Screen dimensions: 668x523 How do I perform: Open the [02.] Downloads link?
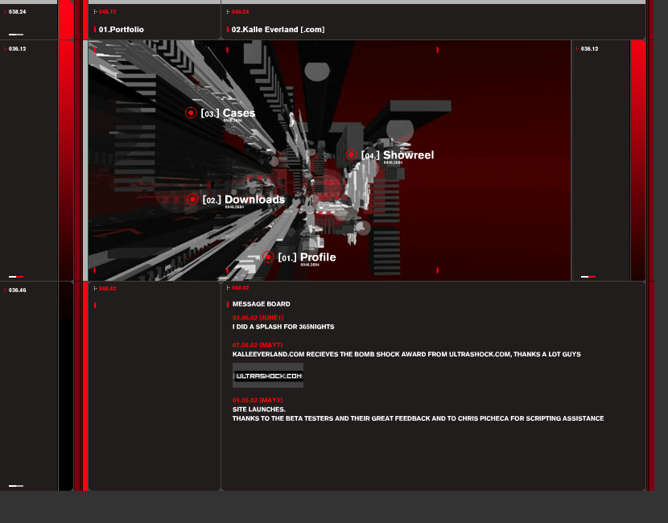[x=244, y=200]
